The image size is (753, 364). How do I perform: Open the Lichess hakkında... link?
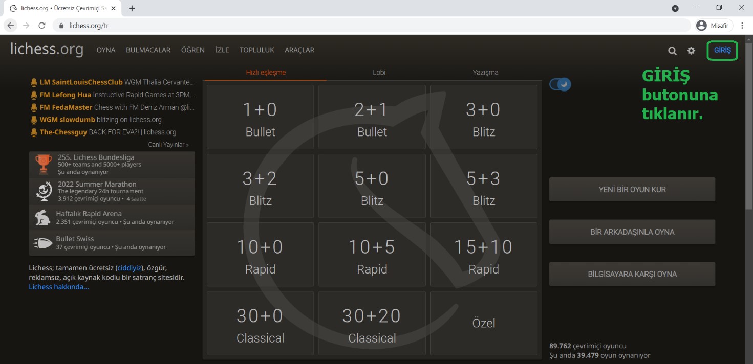pos(59,287)
